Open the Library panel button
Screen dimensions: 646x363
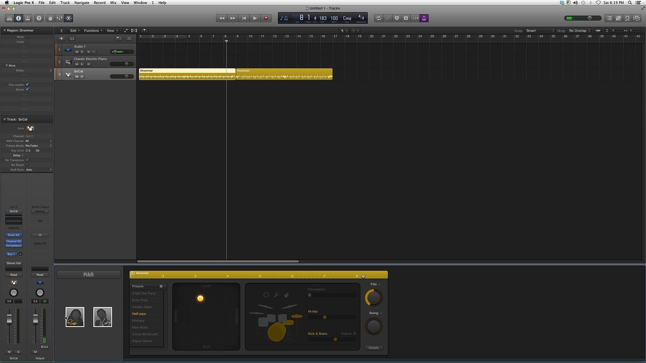click(x=10, y=18)
